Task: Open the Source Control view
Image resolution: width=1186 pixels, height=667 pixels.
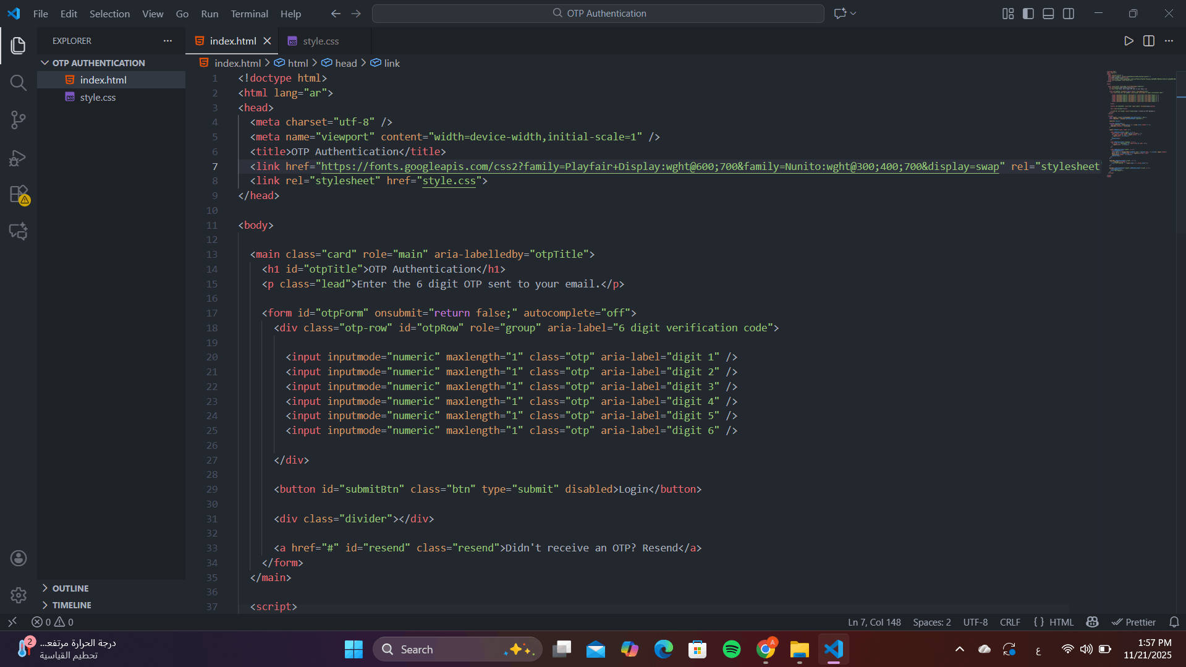Action: [18, 120]
